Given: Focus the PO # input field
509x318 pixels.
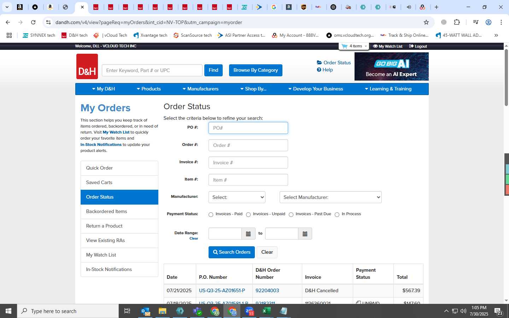Looking at the screenshot, I should 248,128.
